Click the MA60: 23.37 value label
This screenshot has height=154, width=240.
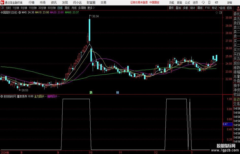pyautogui.click(x=72, y=12)
